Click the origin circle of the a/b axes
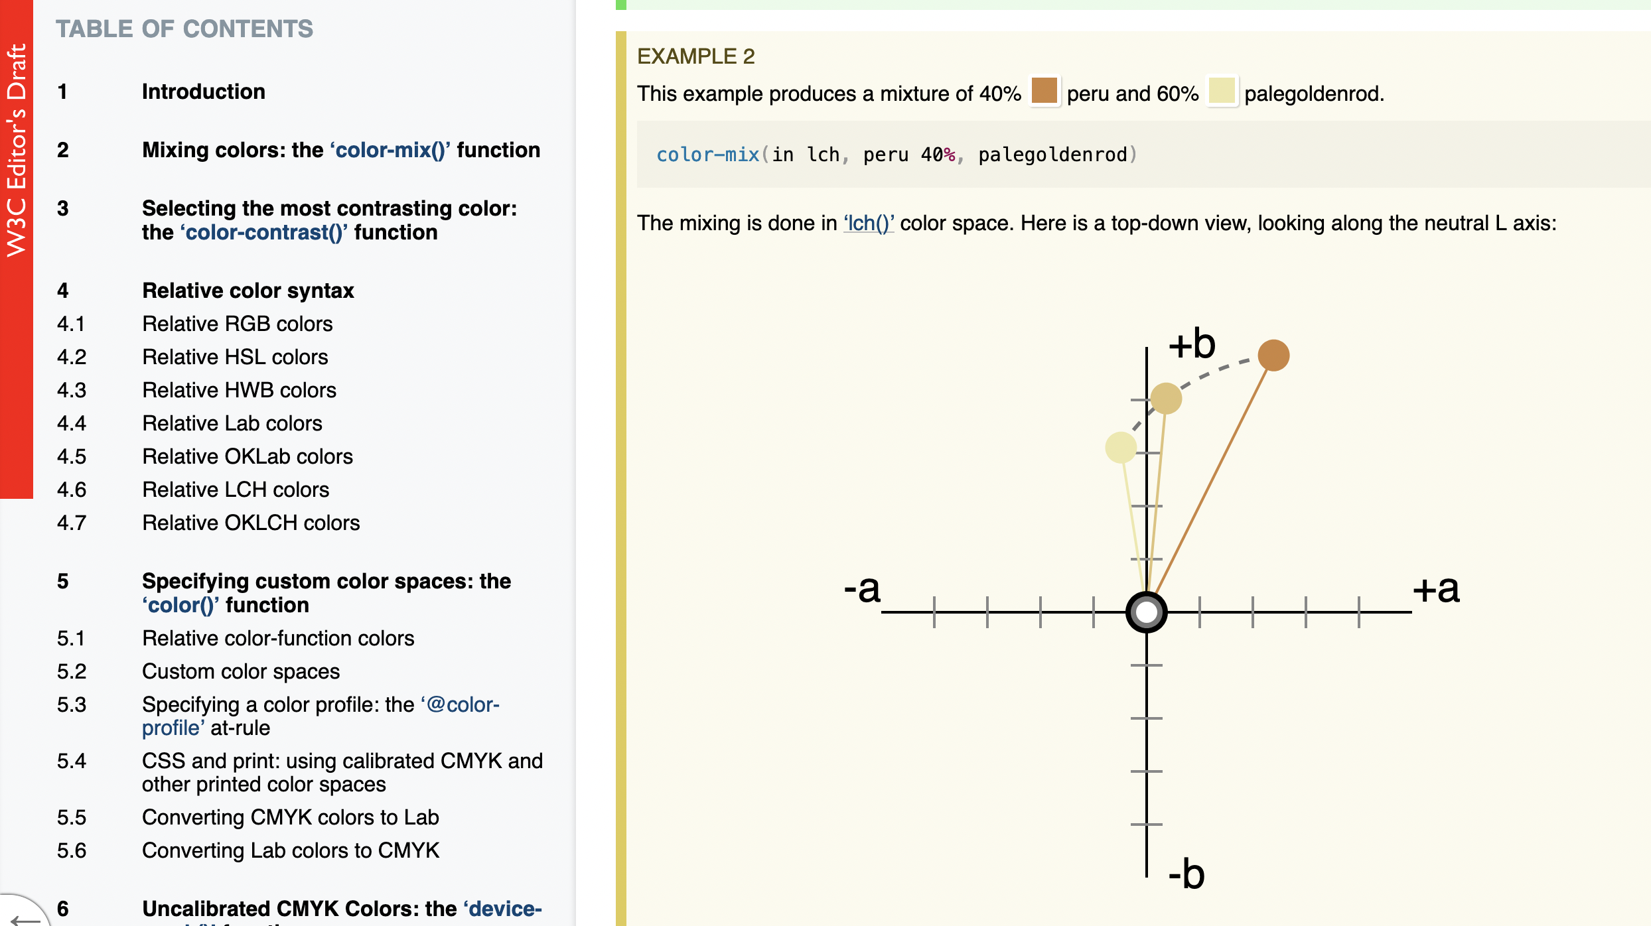This screenshot has height=926, width=1651. click(1146, 612)
